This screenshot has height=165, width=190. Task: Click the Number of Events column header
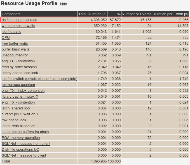tap(137, 14)
